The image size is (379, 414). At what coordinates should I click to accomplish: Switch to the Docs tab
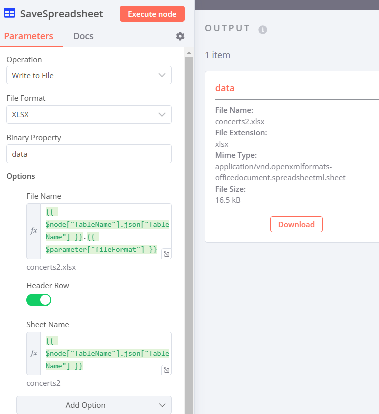click(83, 36)
